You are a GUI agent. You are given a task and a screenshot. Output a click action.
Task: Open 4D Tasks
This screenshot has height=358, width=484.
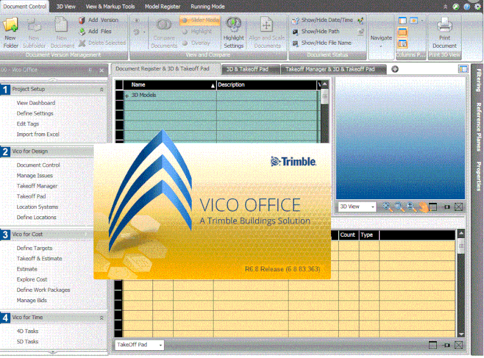(27, 331)
